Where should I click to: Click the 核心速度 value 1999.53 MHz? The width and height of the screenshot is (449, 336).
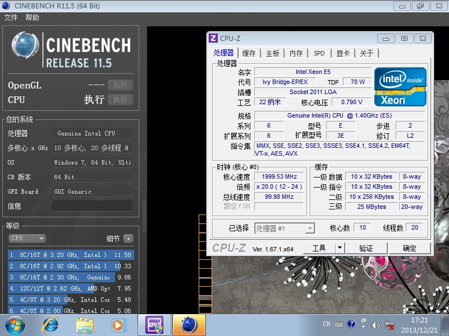tap(279, 176)
